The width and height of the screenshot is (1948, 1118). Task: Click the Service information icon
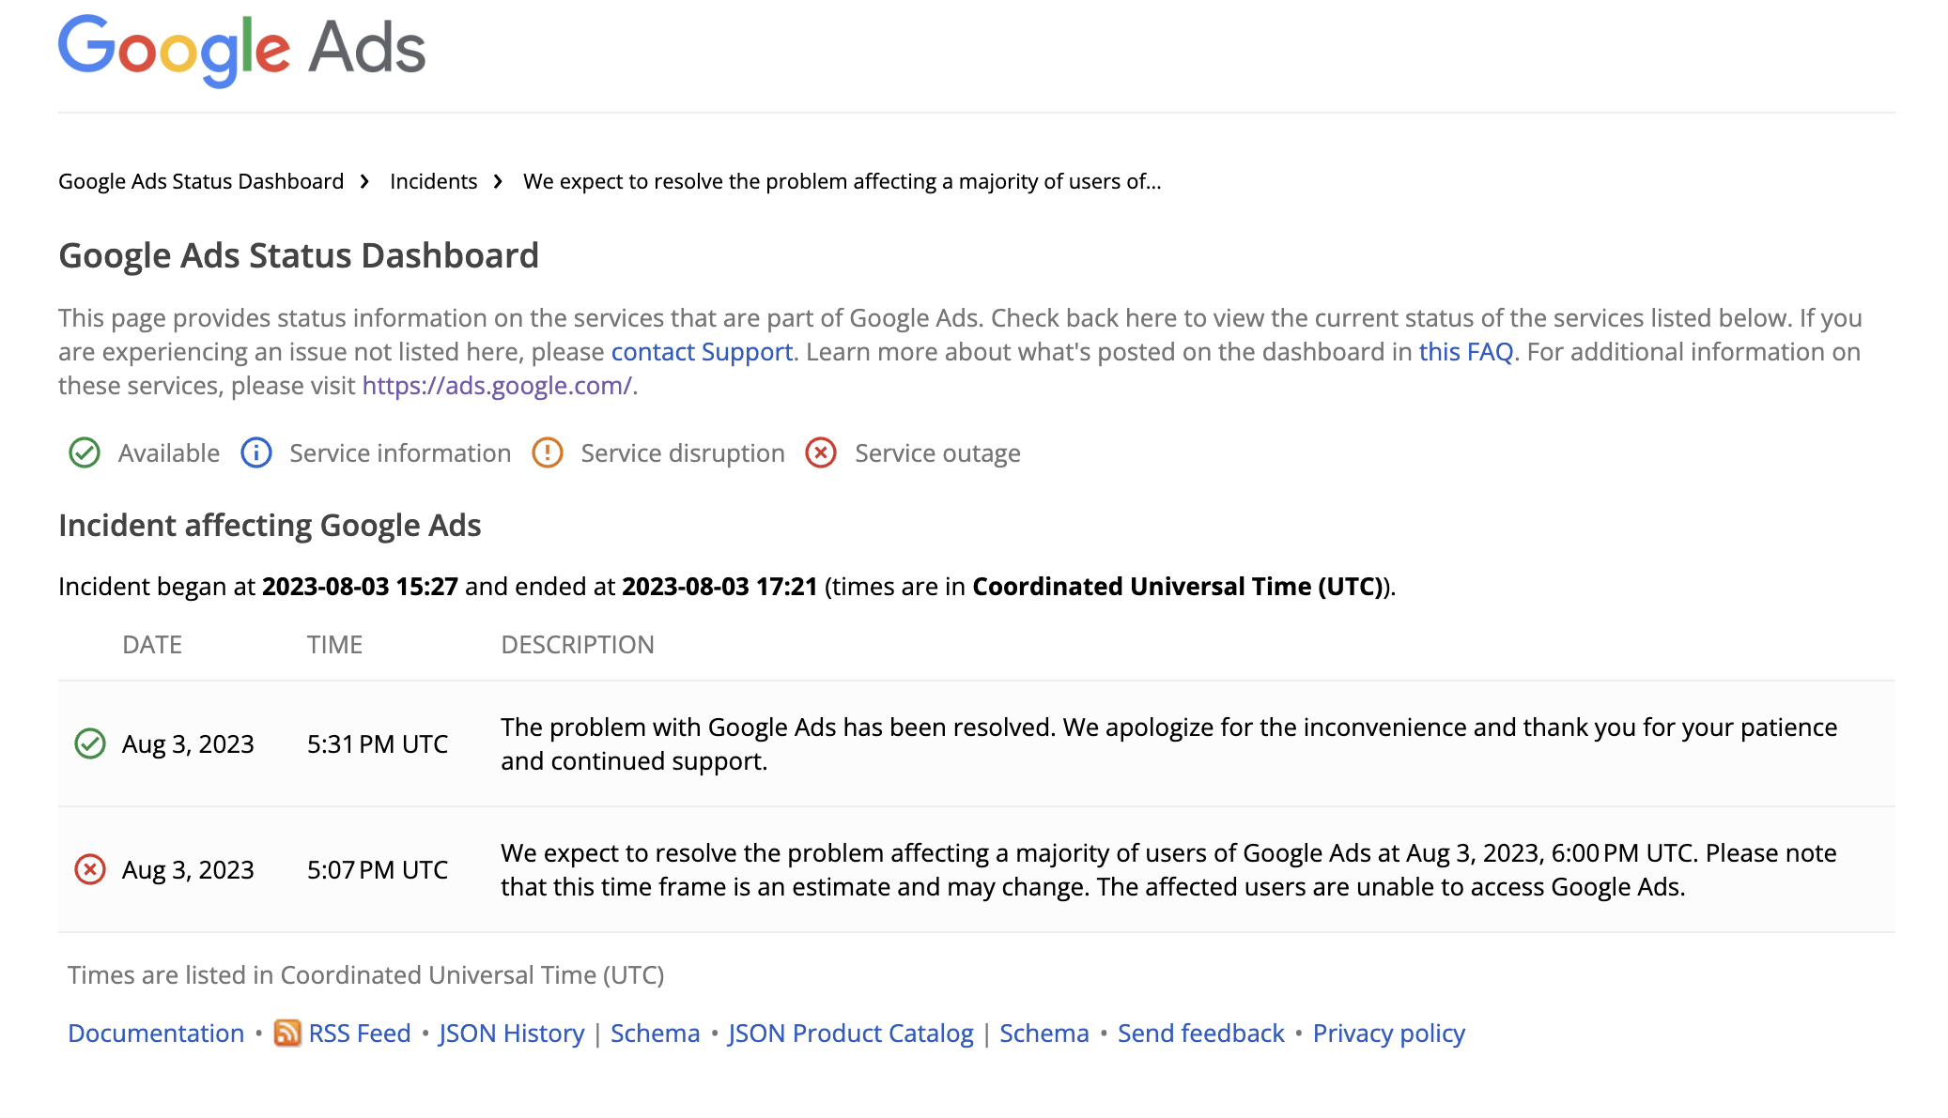(x=255, y=452)
